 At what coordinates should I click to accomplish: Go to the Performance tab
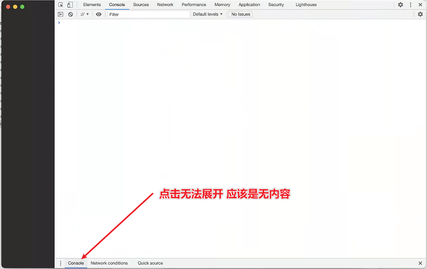[x=194, y=4]
